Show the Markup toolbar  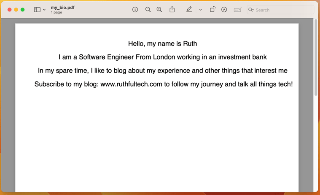tap(224, 9)
